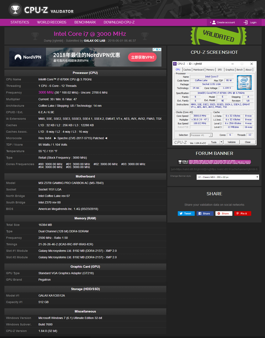Viewport: 265px width, 338px height.
Task: Open the About tab in CPU-Z screenshot
Action: tap(248, 70)
